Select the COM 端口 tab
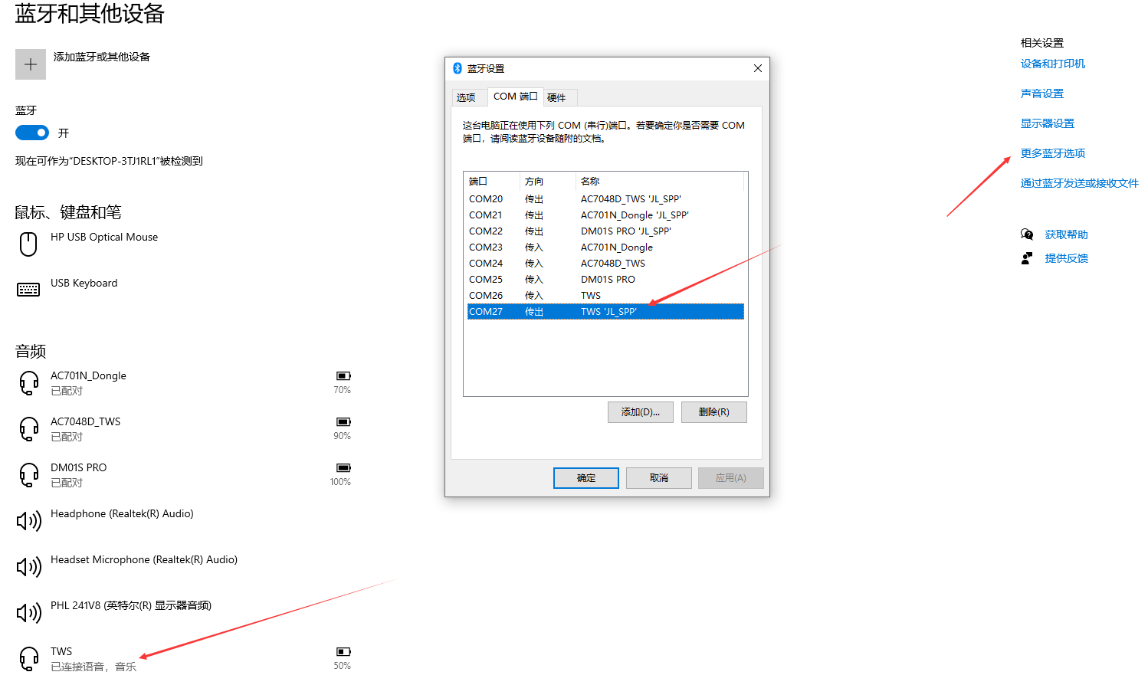1148x685 pixels. [515, 97]
